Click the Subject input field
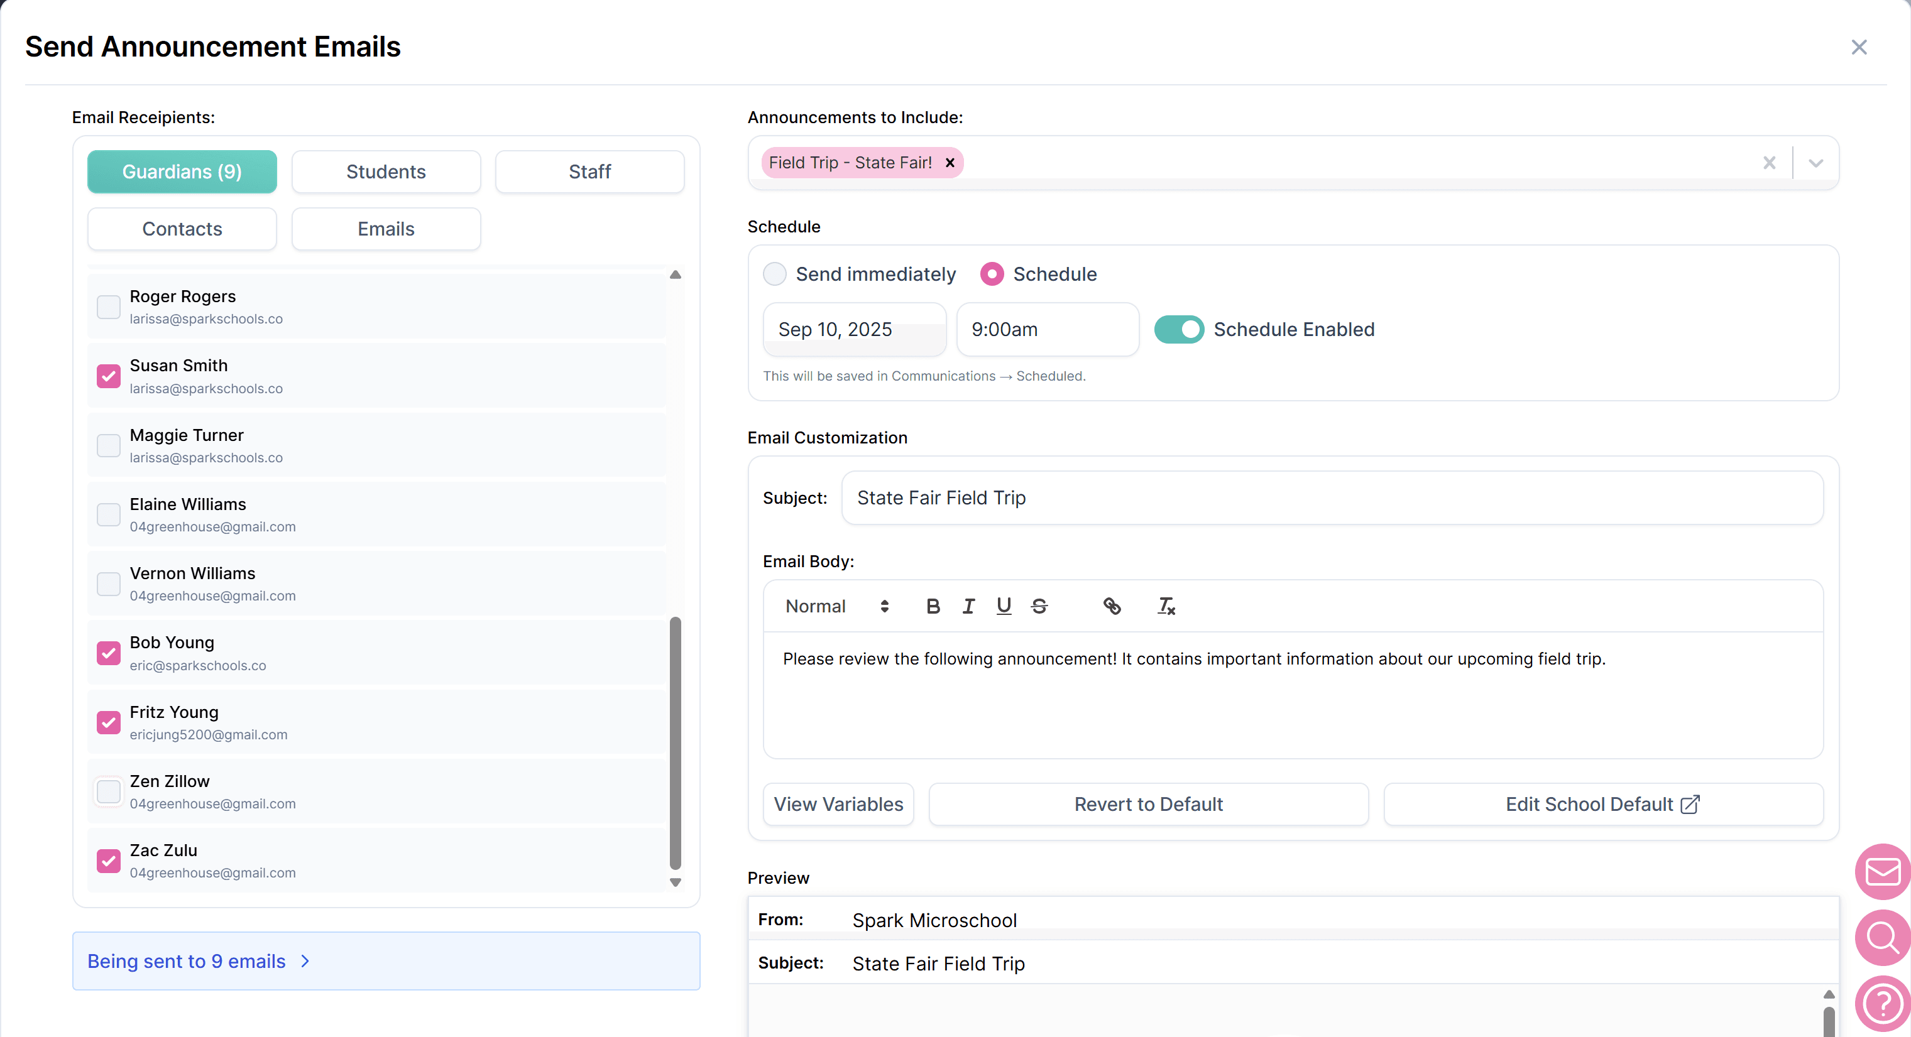 click(x=1332, y=498)
